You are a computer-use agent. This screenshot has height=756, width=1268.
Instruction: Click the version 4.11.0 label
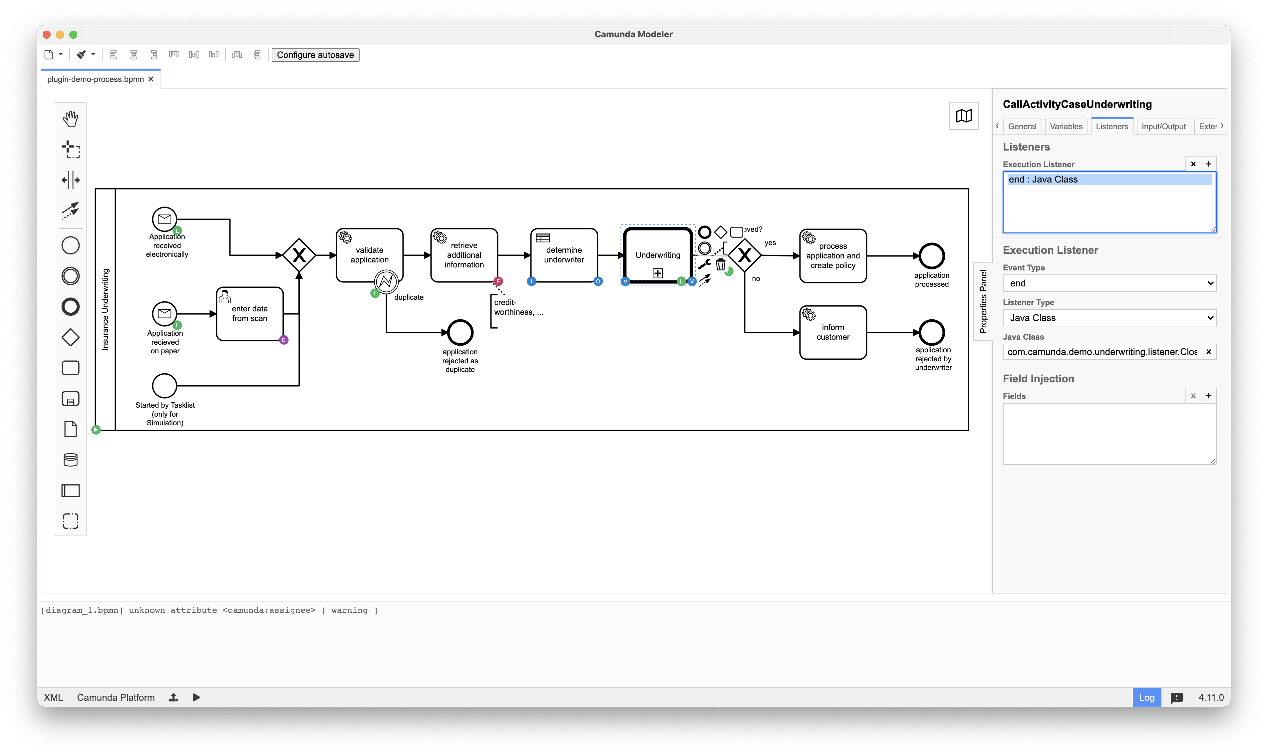[1210, 697]
